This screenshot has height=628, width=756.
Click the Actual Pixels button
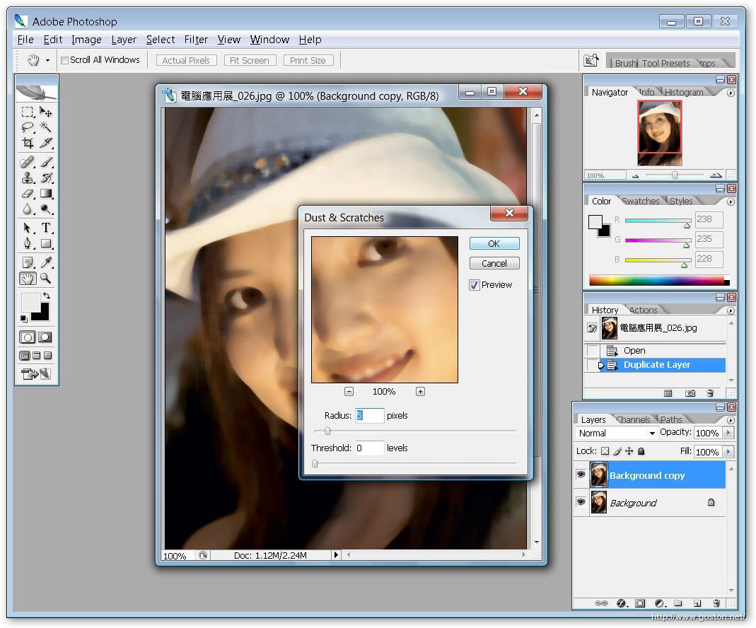tap(186, 60)
